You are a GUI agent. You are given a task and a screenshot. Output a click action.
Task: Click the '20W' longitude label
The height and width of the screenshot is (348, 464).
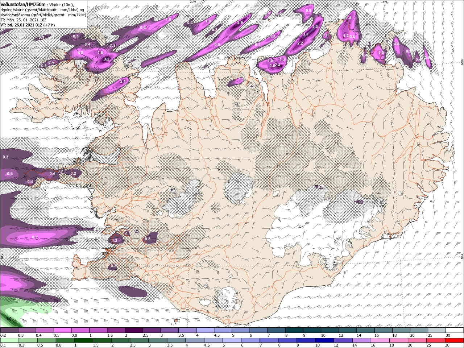pyautogui.click(x=193, y=2)
